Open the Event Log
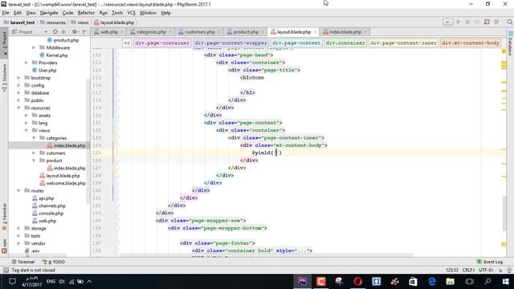This screenshot has height=289, width=514. [490, 262]
